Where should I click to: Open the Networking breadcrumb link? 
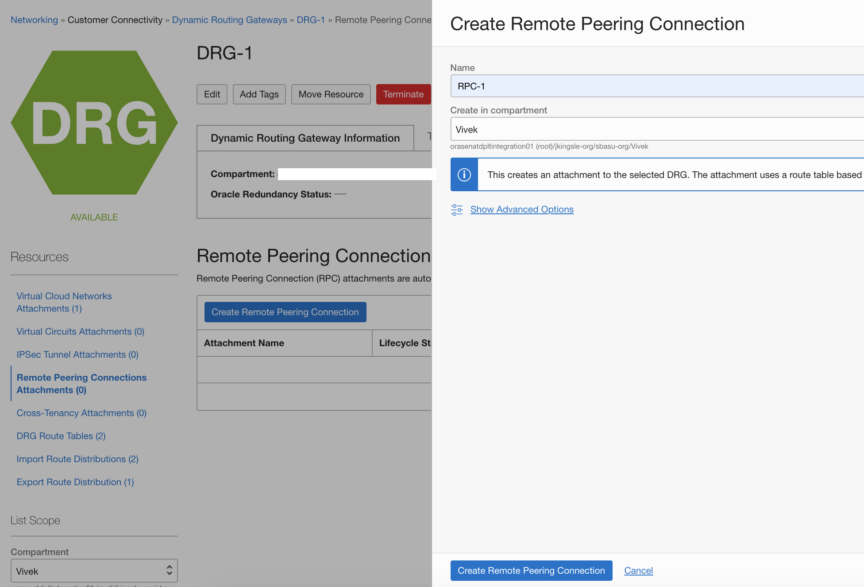pyautogui.click(x=34, y=19)
